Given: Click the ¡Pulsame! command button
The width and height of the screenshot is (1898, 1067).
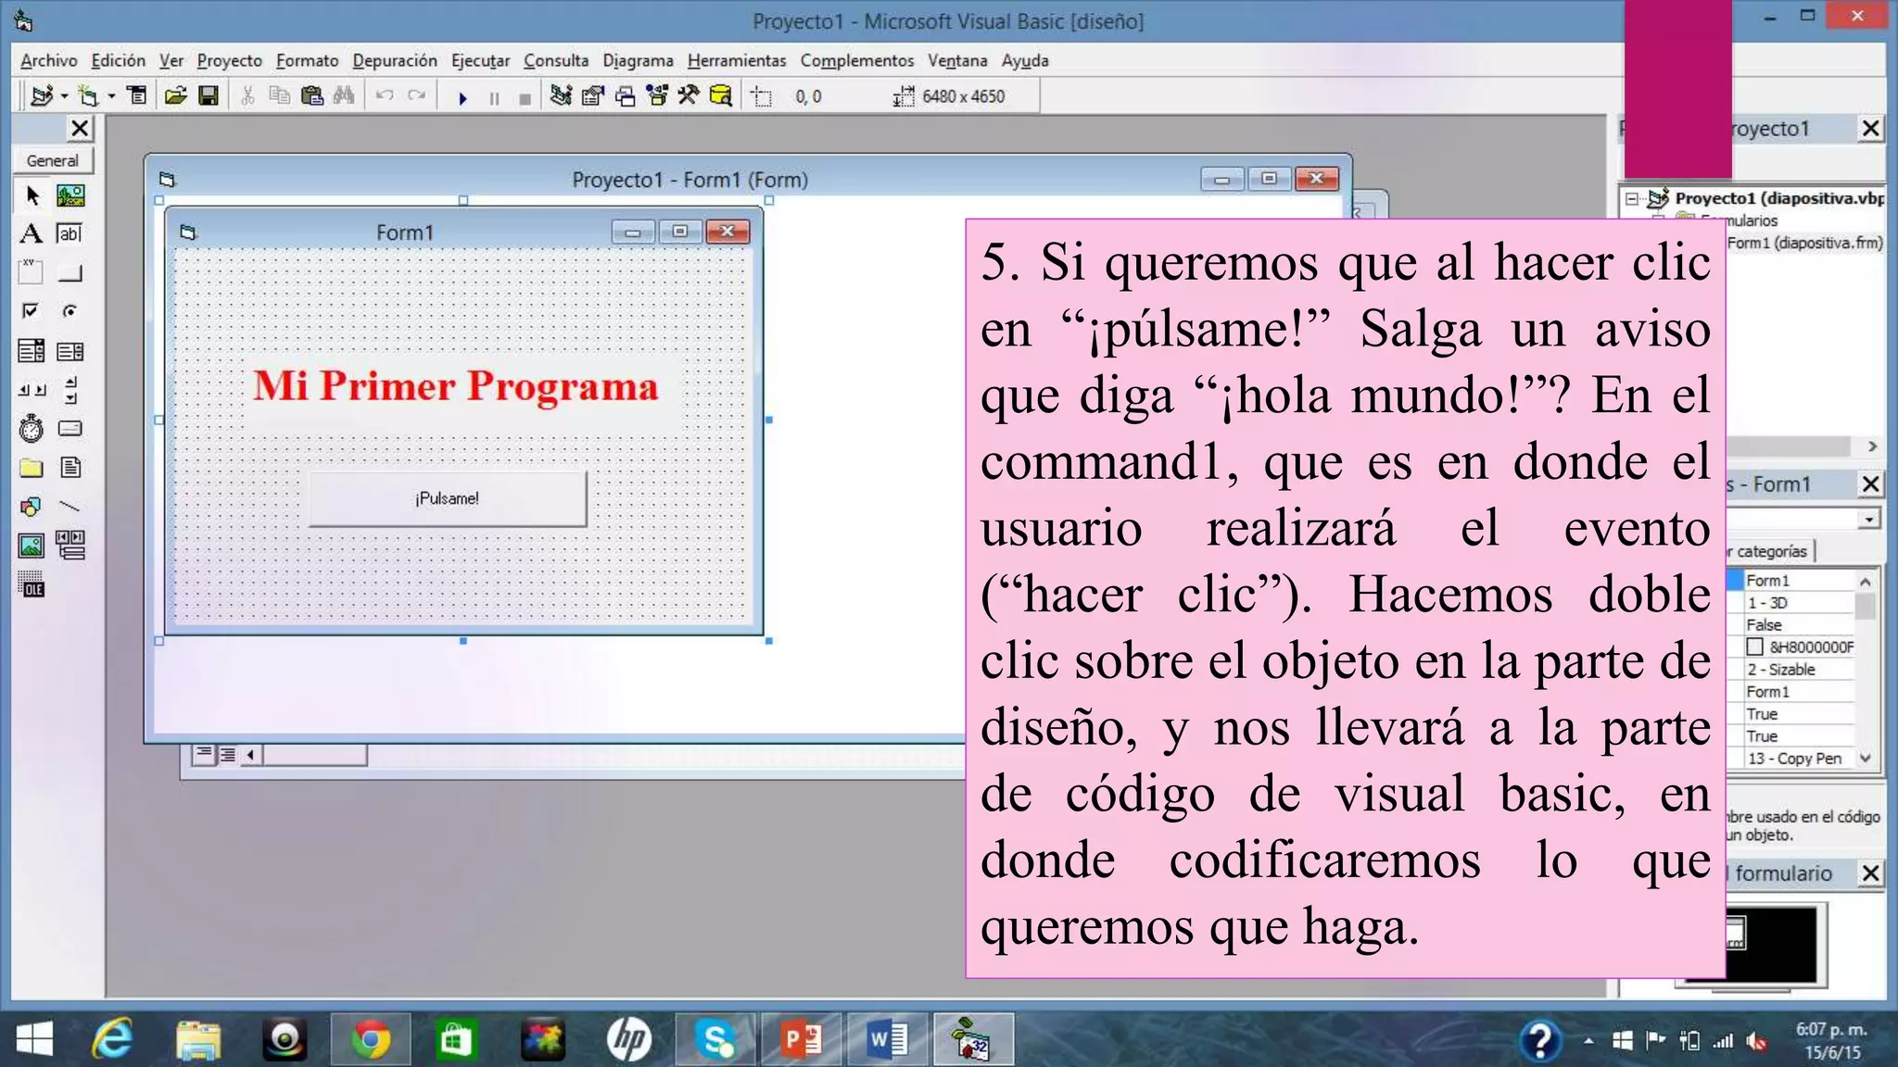Looking at the screenshot, I should [448, 499].
